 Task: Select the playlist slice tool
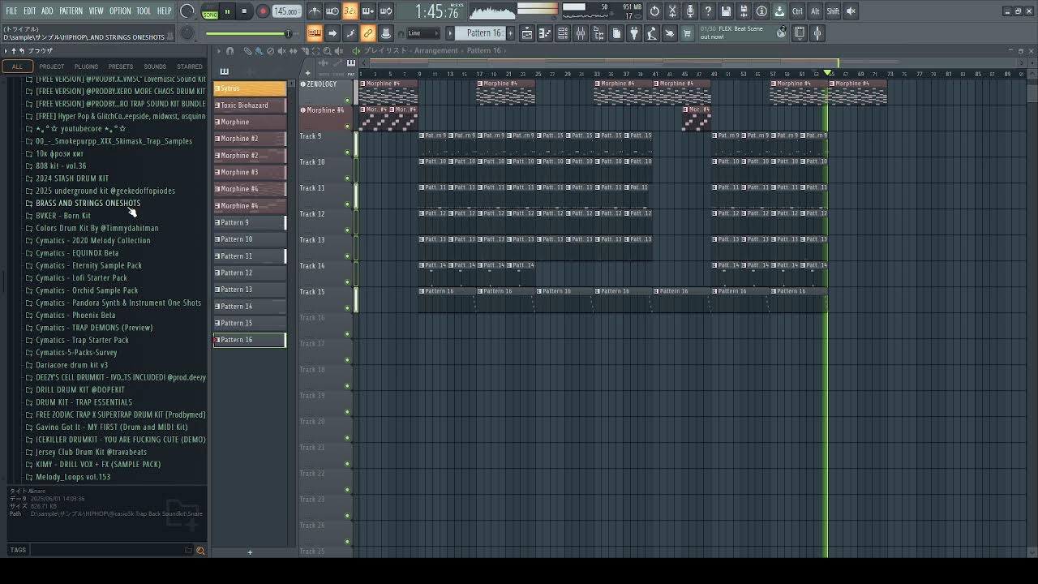click(306, 51)
